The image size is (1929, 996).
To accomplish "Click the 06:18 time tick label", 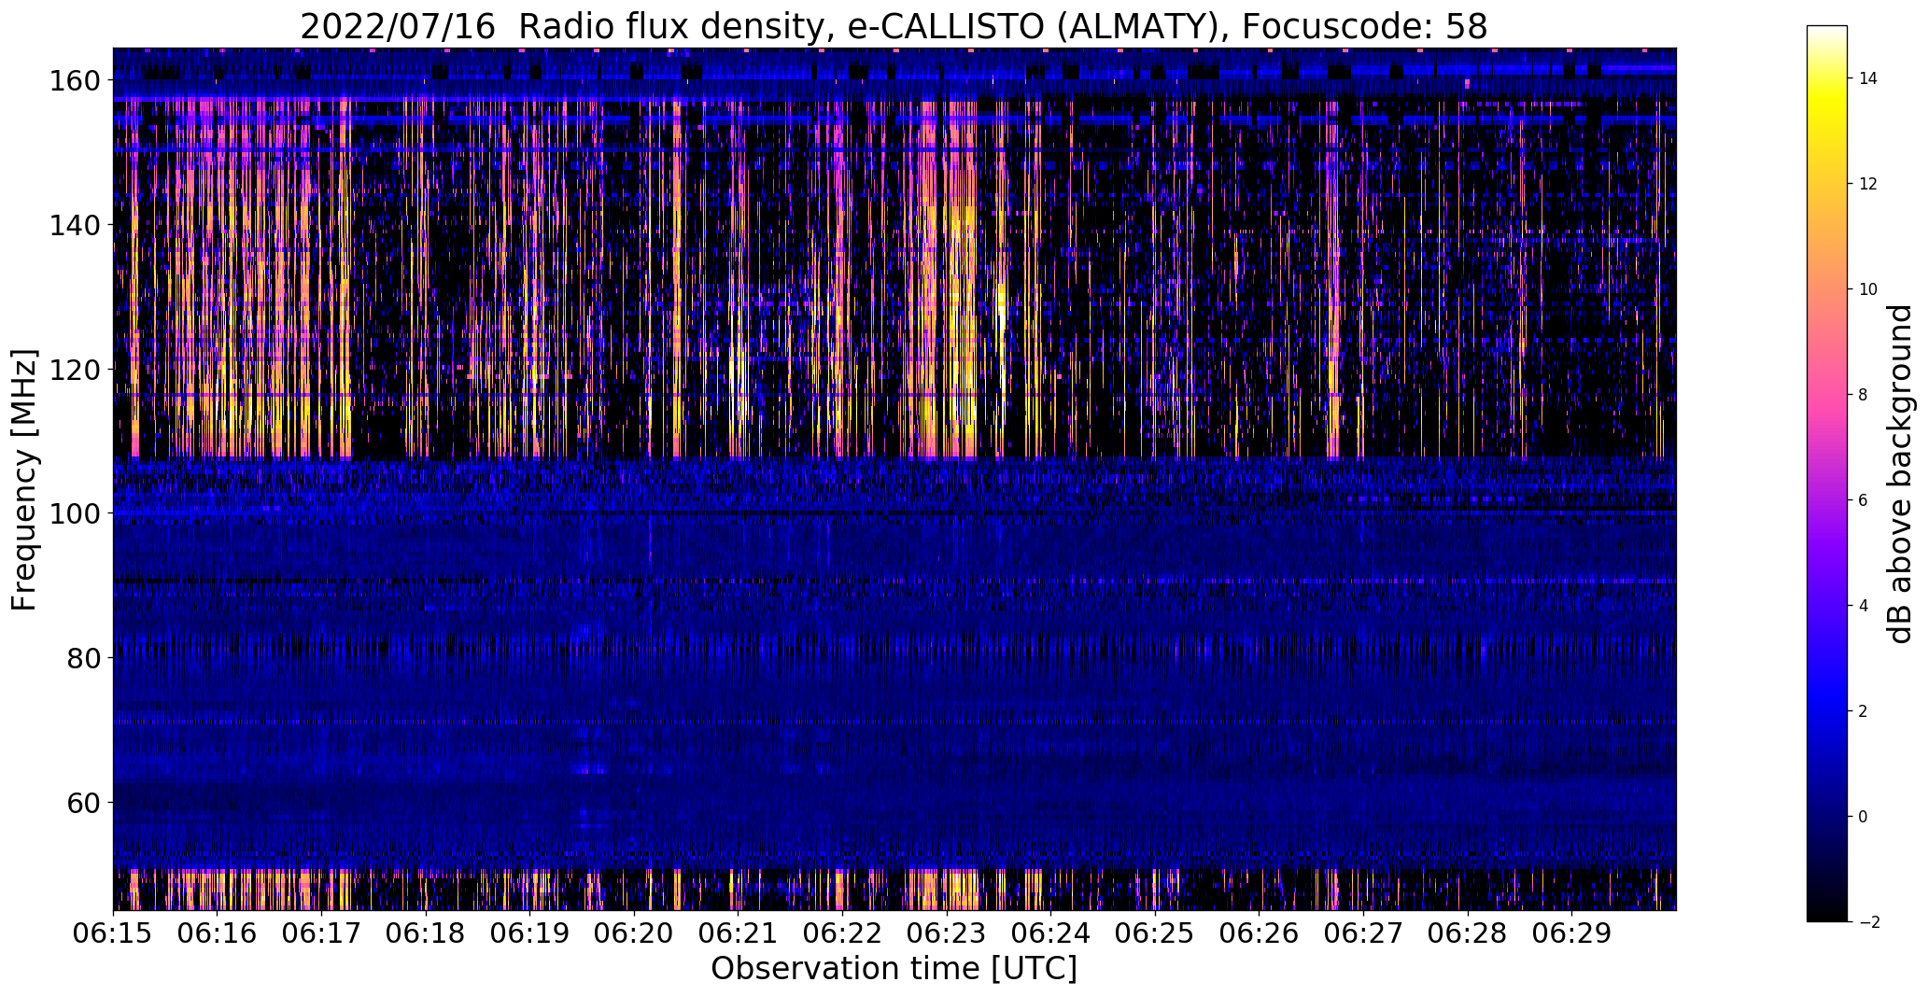I will tap(426, 933).
